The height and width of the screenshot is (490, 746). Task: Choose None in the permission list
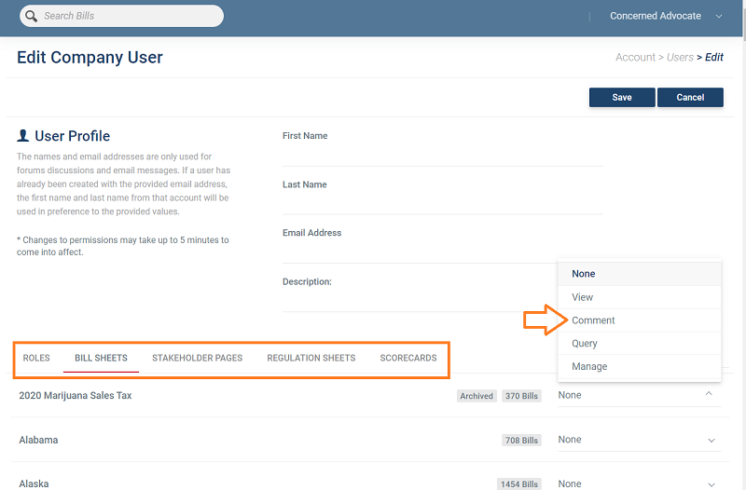584,274
